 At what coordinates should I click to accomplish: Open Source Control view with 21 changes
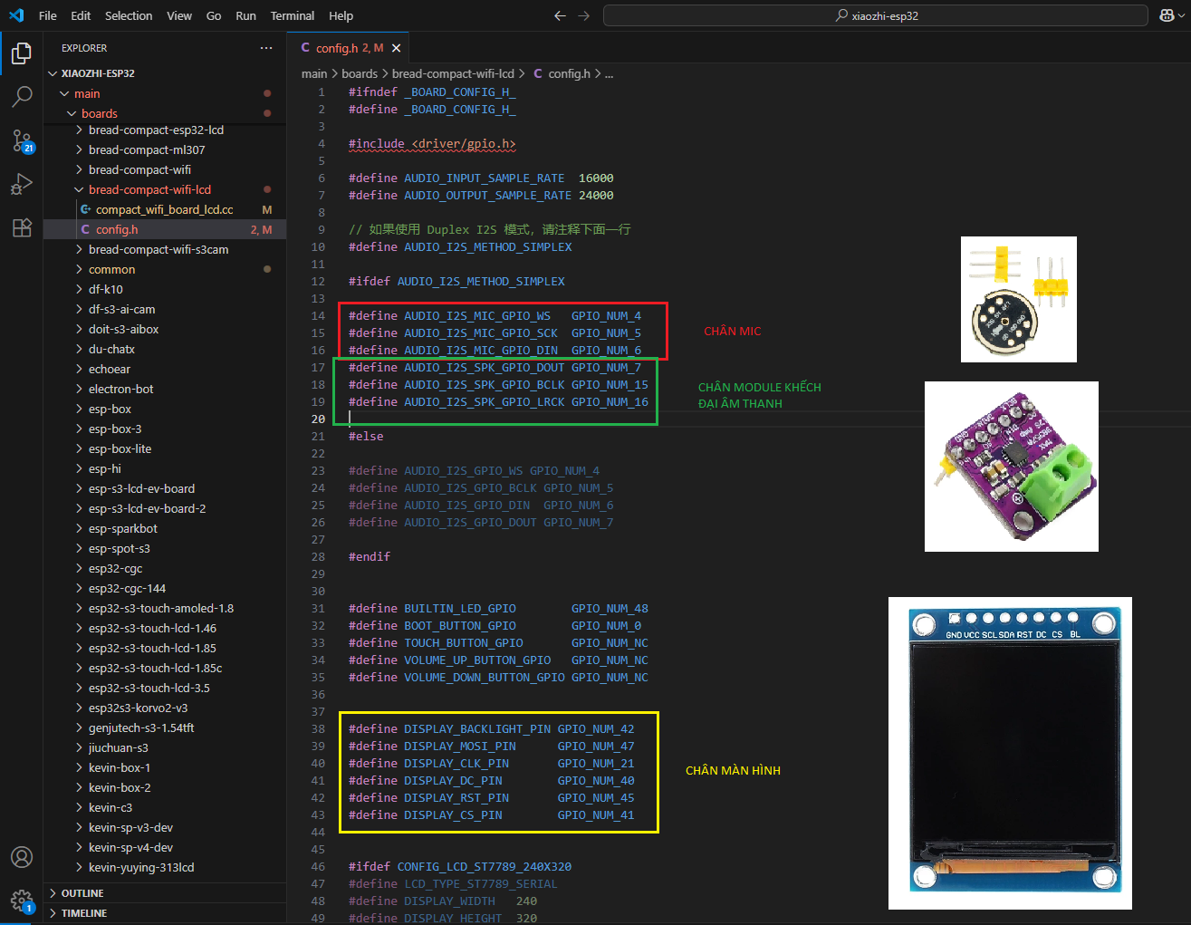pos(22,140)
